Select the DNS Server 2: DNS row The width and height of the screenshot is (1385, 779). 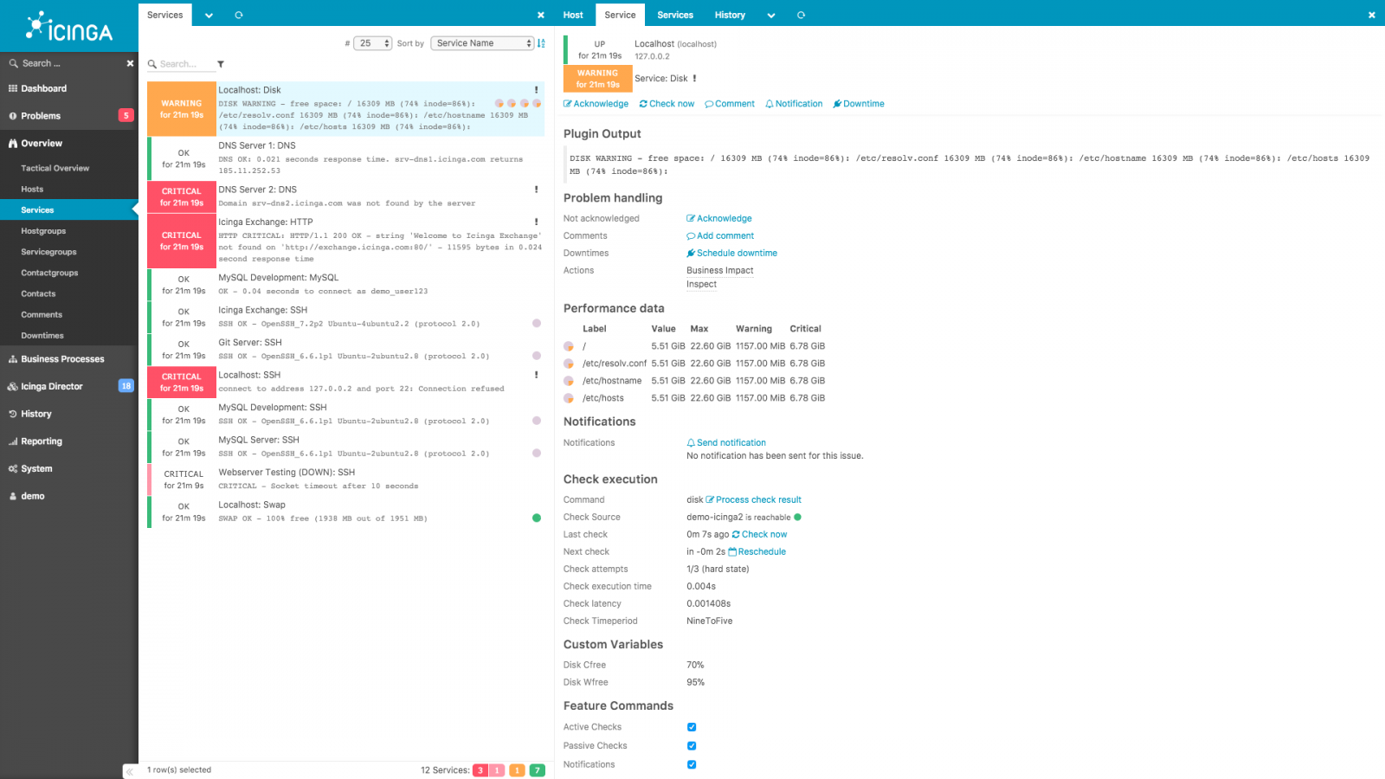346,196
